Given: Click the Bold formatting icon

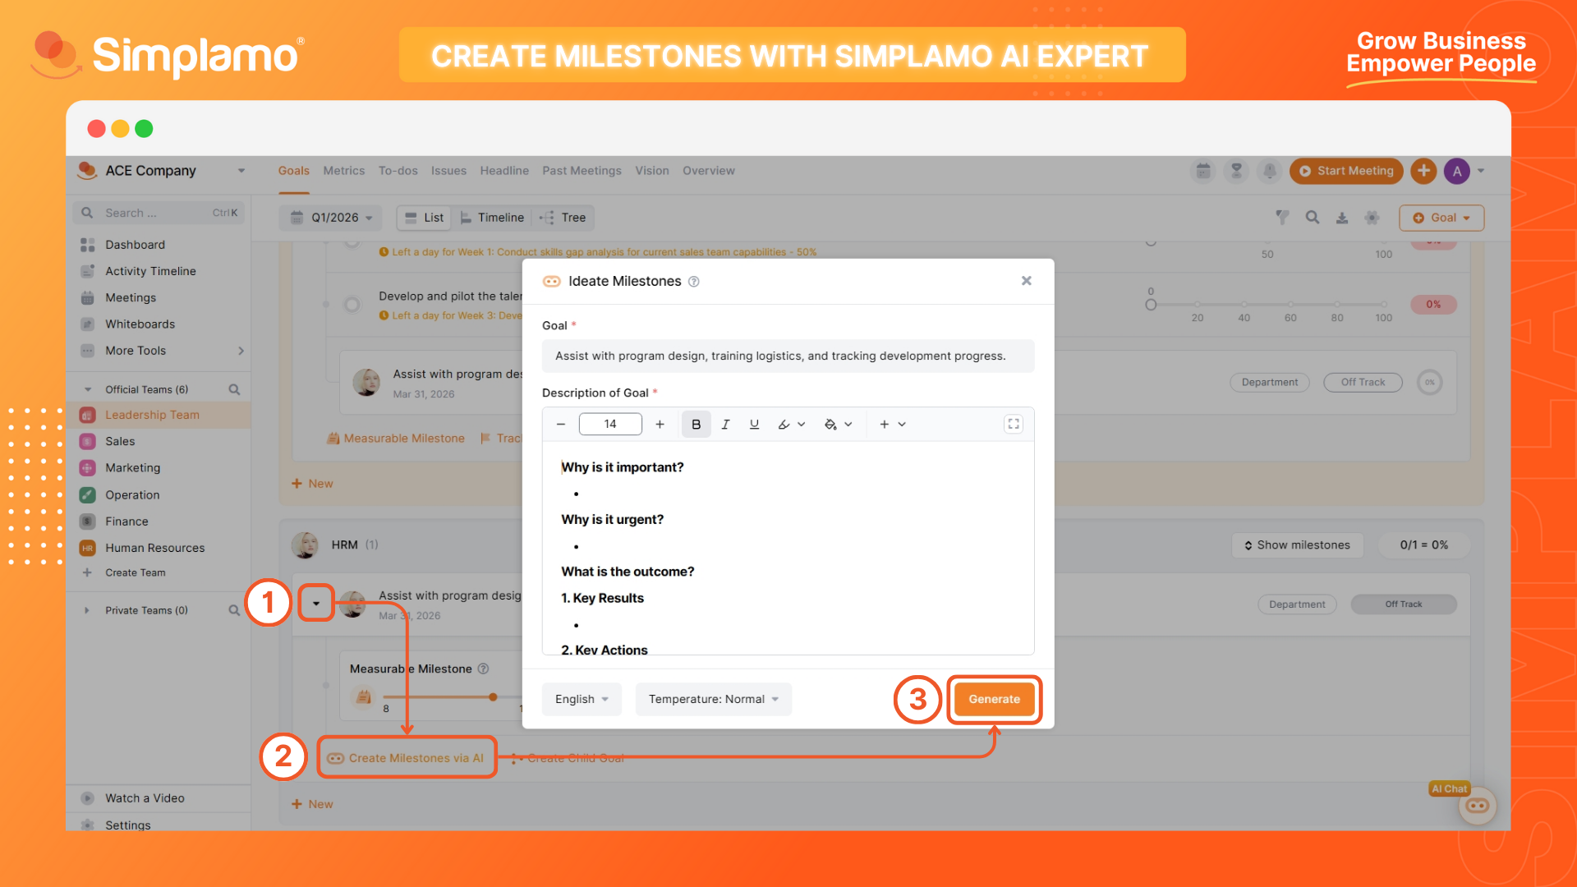Looking at the screenshot, I should pos(696,425).
